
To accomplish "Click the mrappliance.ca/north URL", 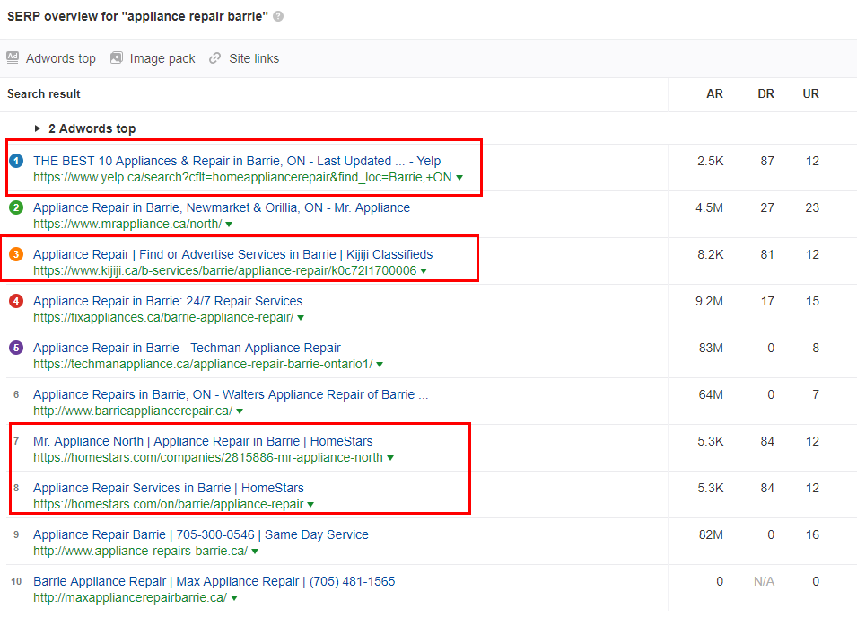I will click(x=127, y=224).
